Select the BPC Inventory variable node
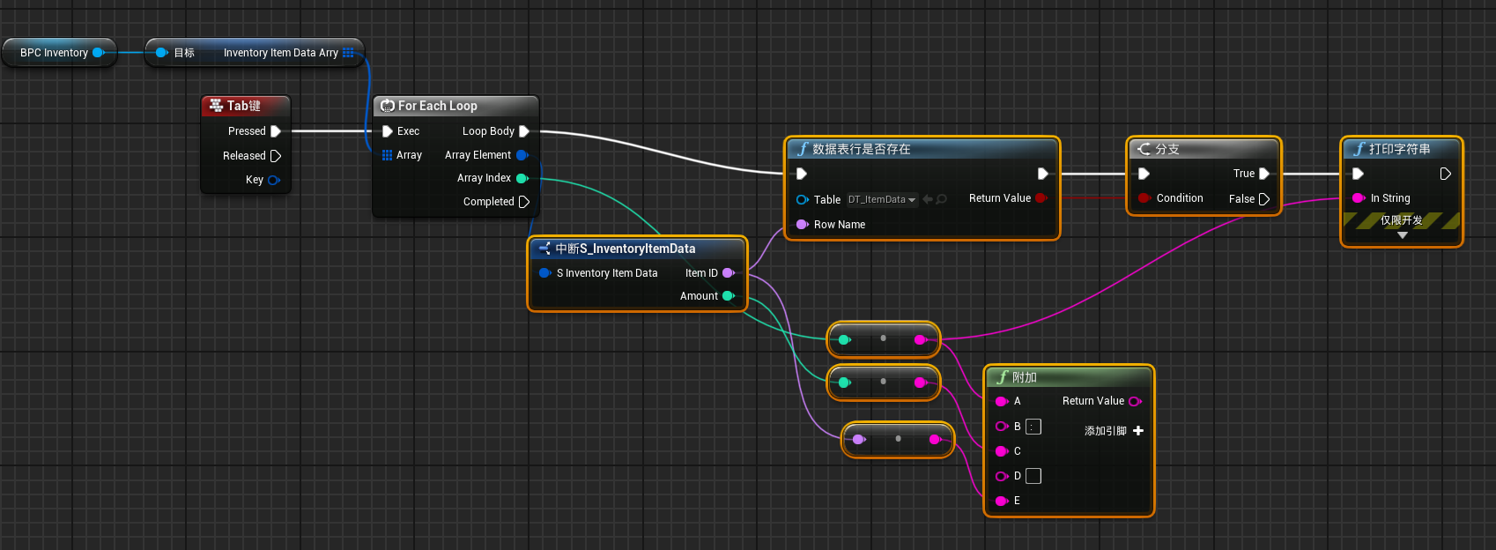This screenshot has width=1496, height=550. click(x=59, y=53)
